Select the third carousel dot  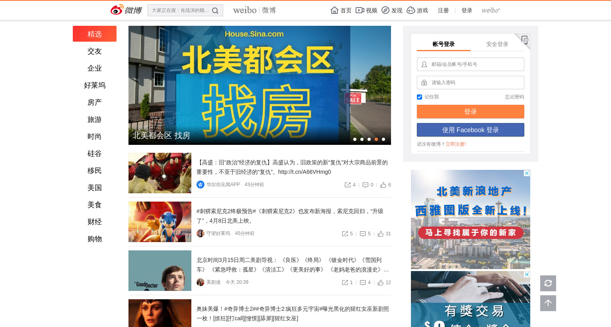click(369, 139)
